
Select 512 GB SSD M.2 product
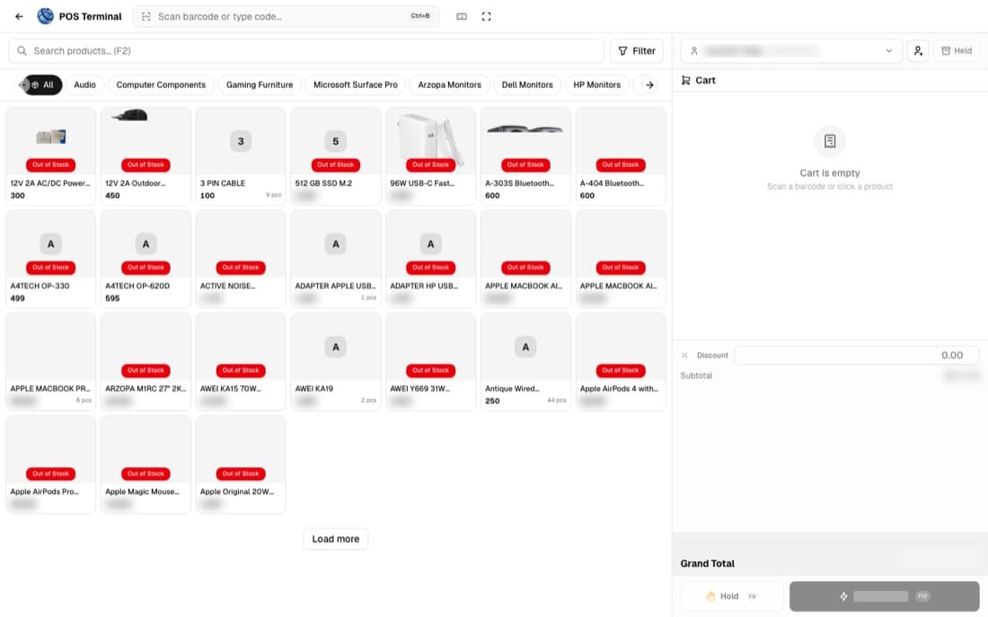(x=336, y=155)
